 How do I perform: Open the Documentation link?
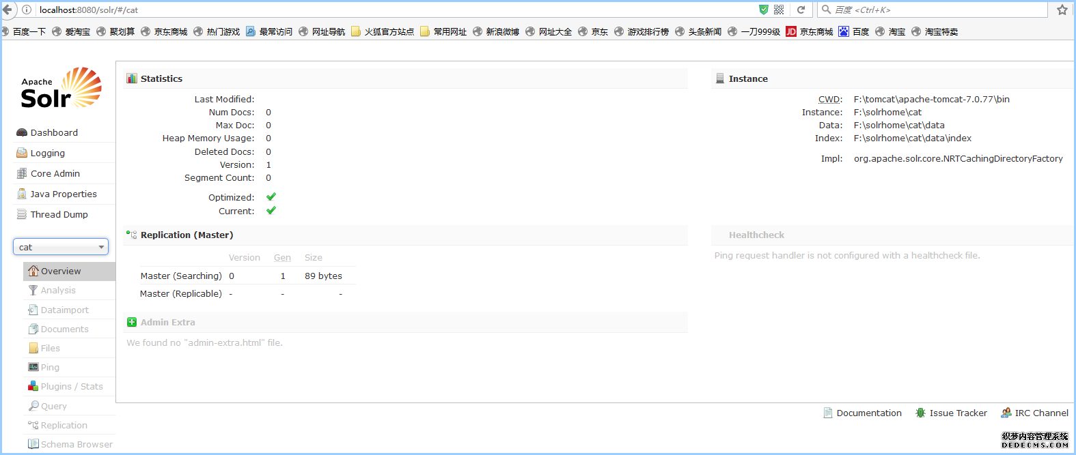[x=868, y=413]
